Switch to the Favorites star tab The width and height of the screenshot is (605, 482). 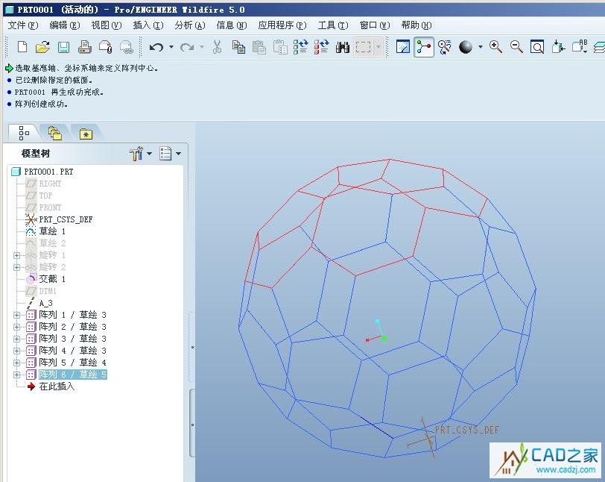tap(86, 134)
